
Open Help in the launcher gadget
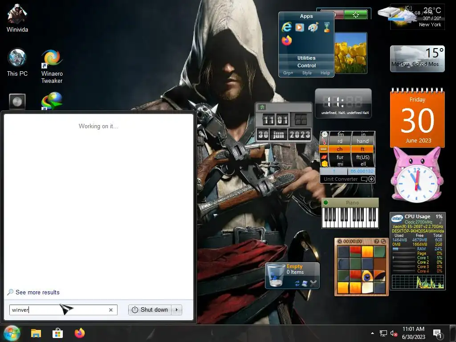coord(325,73)
